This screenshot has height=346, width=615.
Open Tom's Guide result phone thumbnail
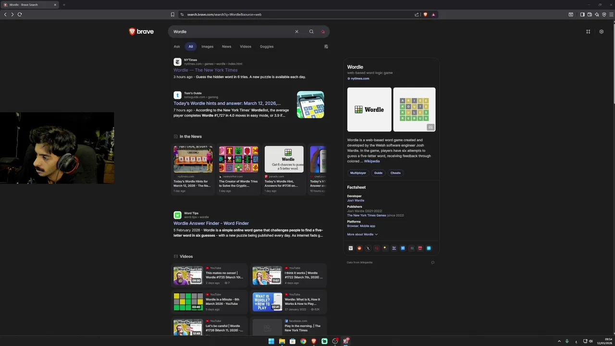point(310,105)
